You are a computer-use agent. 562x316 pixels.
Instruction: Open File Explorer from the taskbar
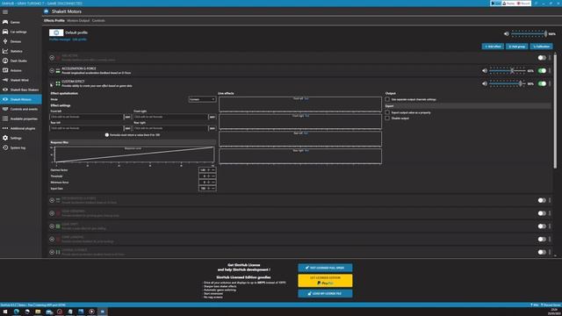click(38, 312)
